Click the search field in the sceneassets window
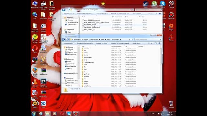Viewport: 207px width, 116px height. click(148, 39)
